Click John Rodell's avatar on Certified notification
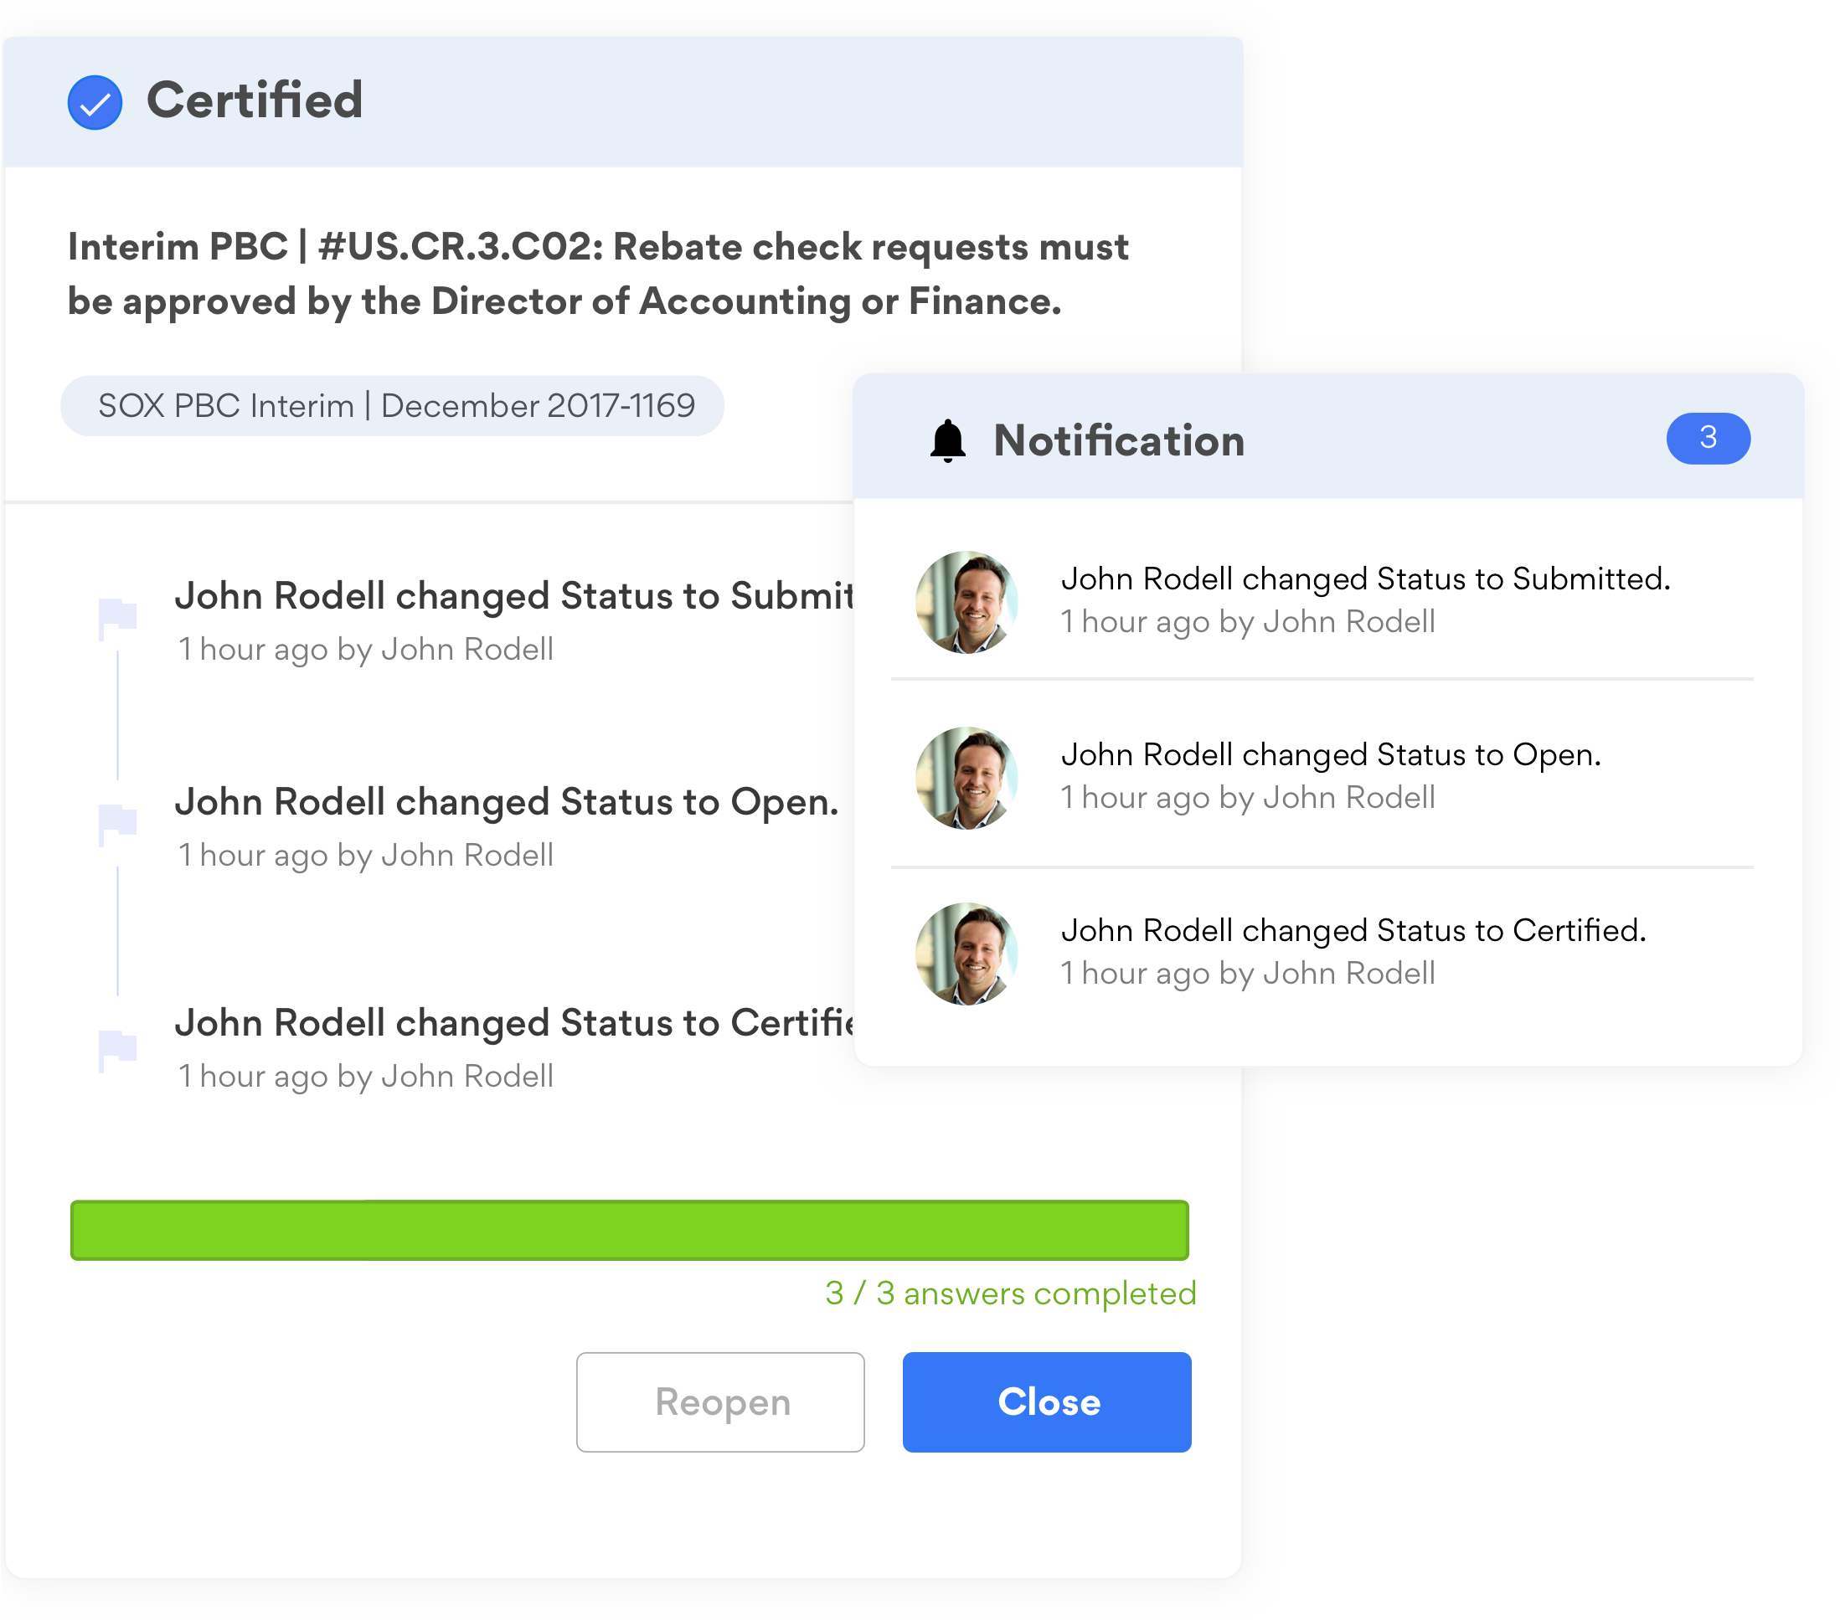The height and width of the screenshot is (1620, 1840). tap(966, 954)
